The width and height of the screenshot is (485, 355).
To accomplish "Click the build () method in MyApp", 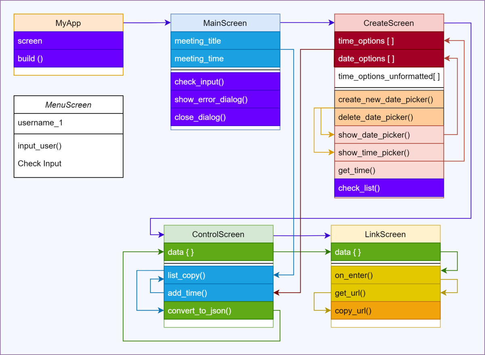I will click(x=68, y=59).
